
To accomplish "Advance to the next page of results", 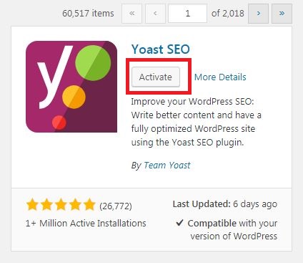I will click(258, 14).
